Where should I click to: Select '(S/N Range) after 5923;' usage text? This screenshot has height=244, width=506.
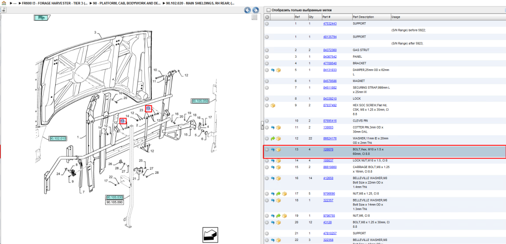point(407,44)
